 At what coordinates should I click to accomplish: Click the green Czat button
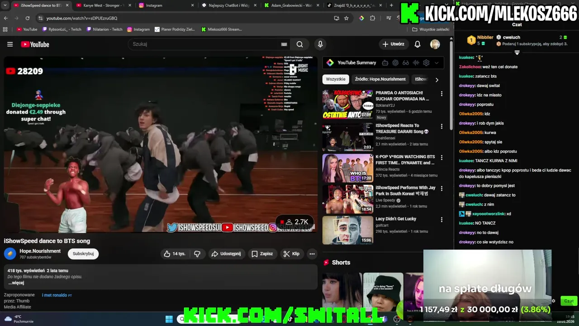[569, 301]
